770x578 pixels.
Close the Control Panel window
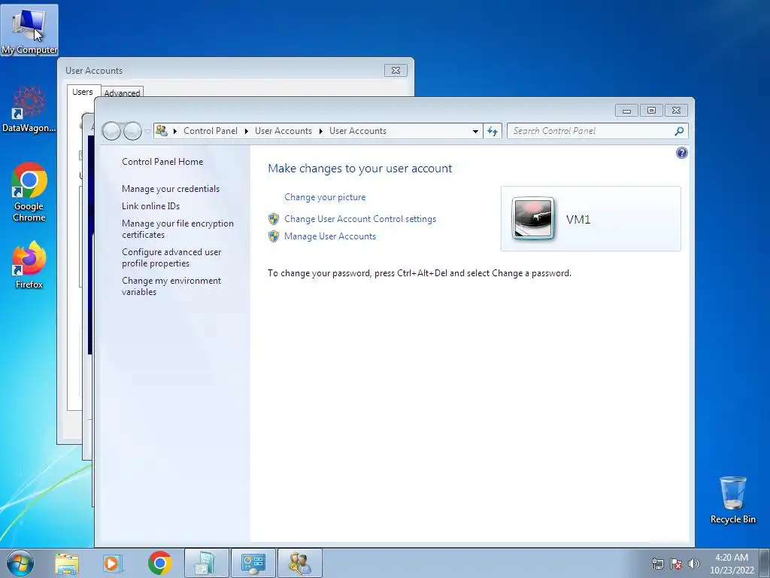(x=676, y=110)
